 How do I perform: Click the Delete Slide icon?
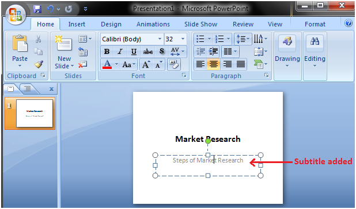[x=82, y=65]
